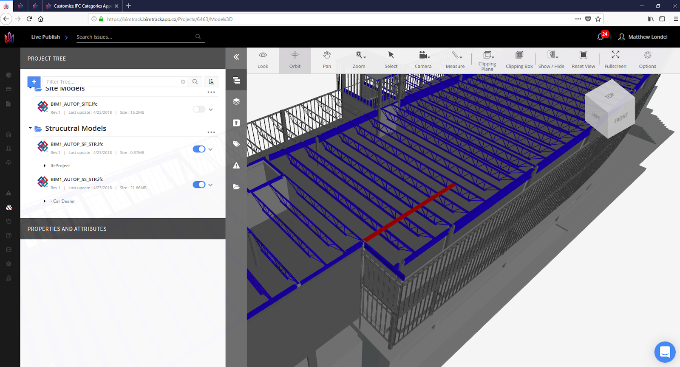Open the Show / Hide tool
The image size is (680, 367).
551,60
